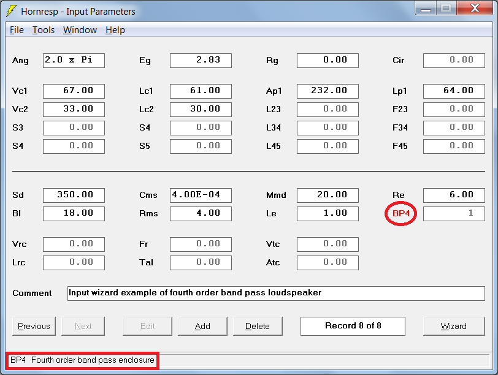Select the Rg value field
The height and width of the screenshot is (375, 498).
coord(328,61)
